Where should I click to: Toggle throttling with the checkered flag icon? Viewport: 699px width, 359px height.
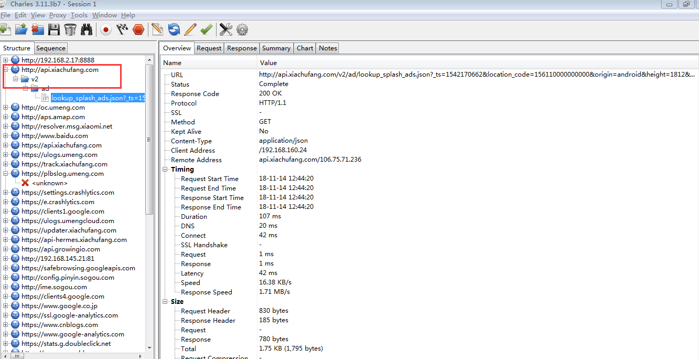(122, 29)
